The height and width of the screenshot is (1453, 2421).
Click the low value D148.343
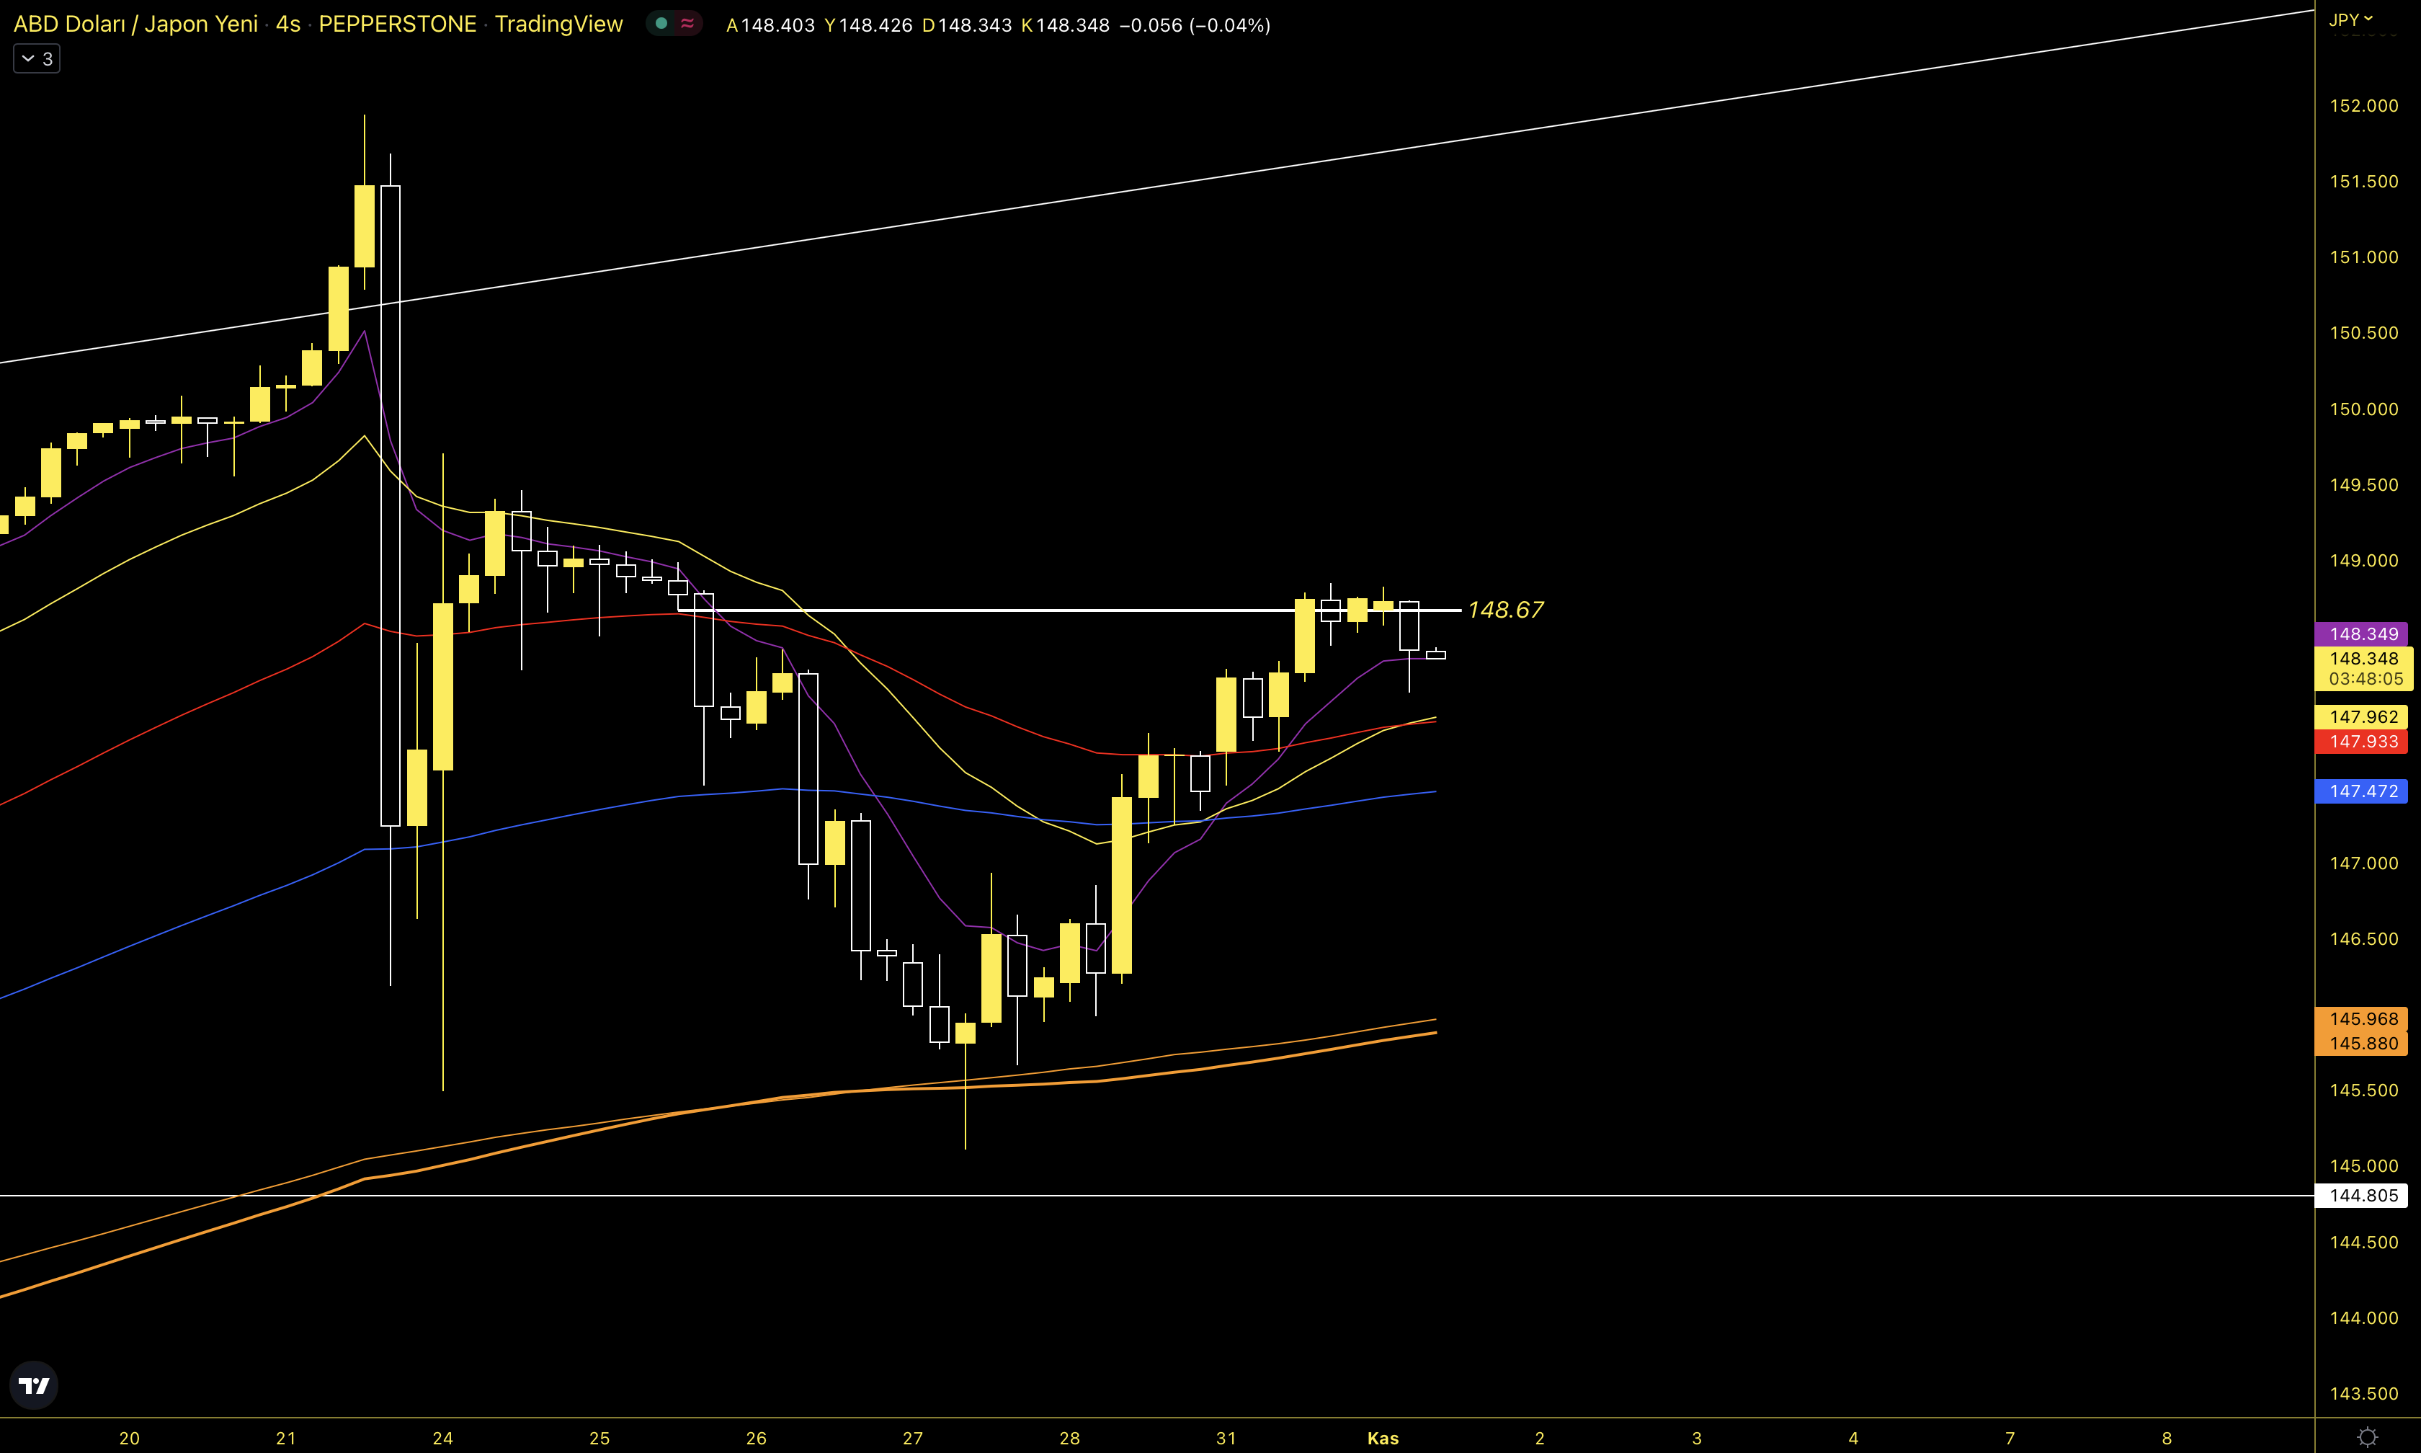point(967,25)
